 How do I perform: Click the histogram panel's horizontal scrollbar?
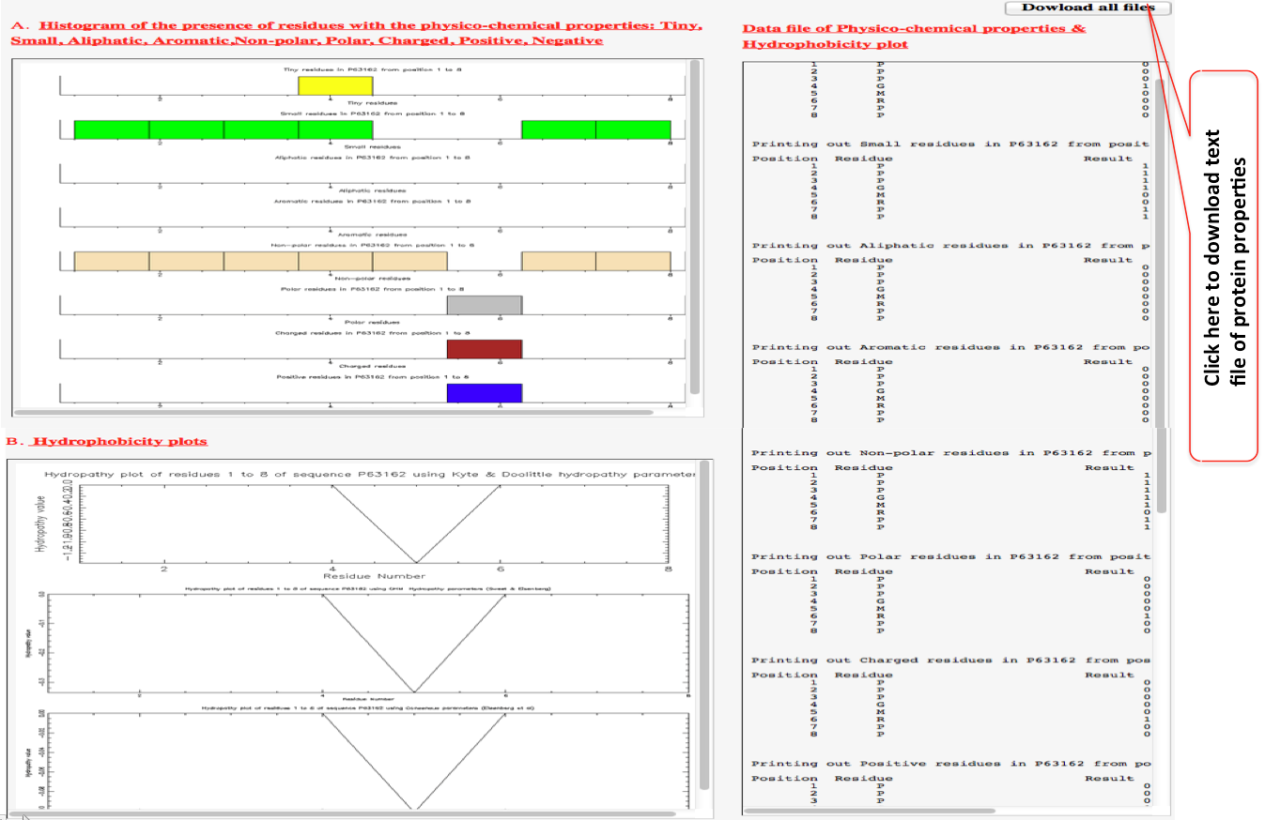coord(335,411)
